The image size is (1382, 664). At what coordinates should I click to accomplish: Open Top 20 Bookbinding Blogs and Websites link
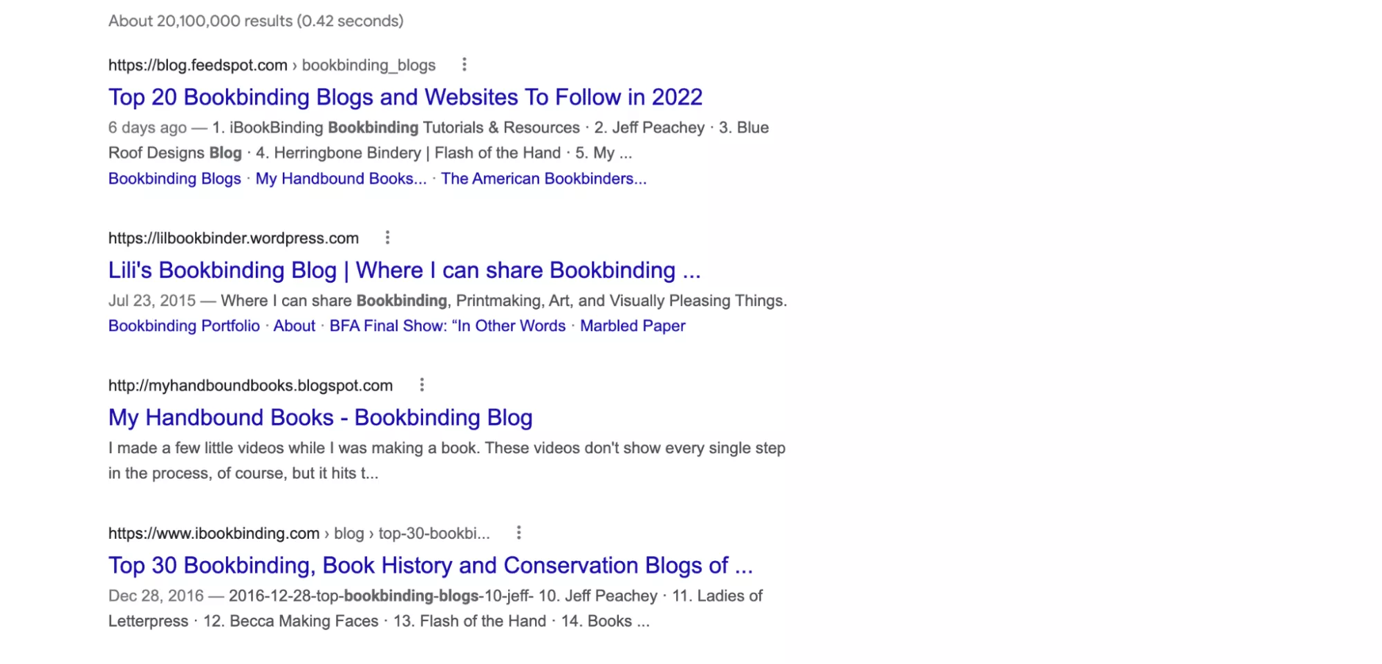(405, 97)
